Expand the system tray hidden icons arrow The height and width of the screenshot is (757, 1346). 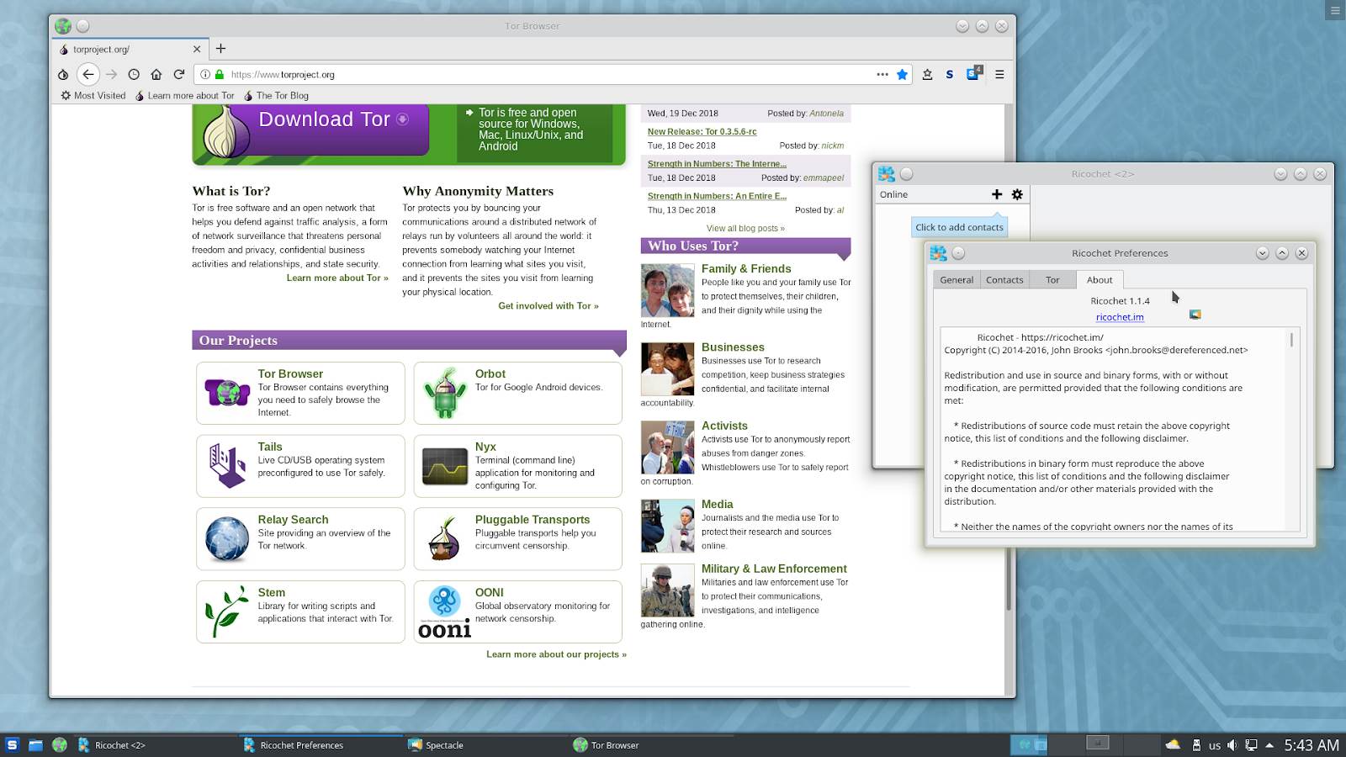point(1269,745)
